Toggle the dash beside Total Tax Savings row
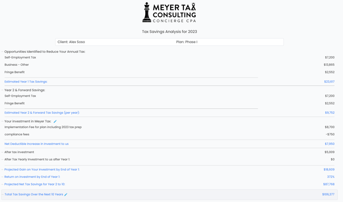This screenshot has width=343, height=202. point(2,194)
